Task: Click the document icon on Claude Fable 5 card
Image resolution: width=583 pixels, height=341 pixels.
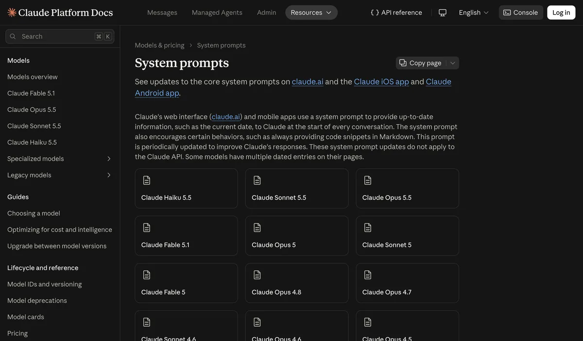Action: click(x=147, y=275)
